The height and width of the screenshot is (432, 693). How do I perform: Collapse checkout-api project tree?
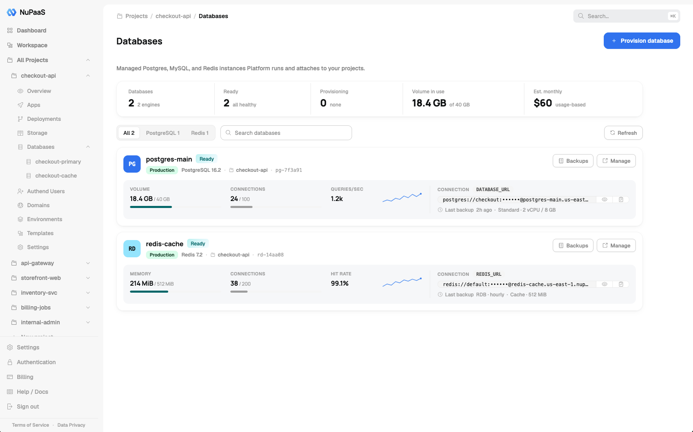tap(88, 76)
